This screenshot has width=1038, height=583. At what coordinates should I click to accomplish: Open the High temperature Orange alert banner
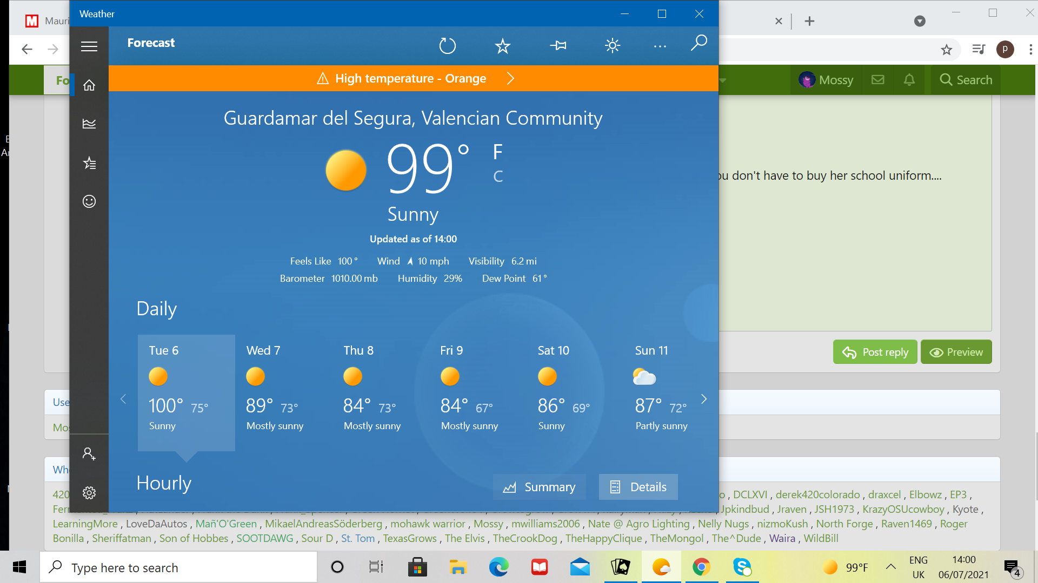414,78
